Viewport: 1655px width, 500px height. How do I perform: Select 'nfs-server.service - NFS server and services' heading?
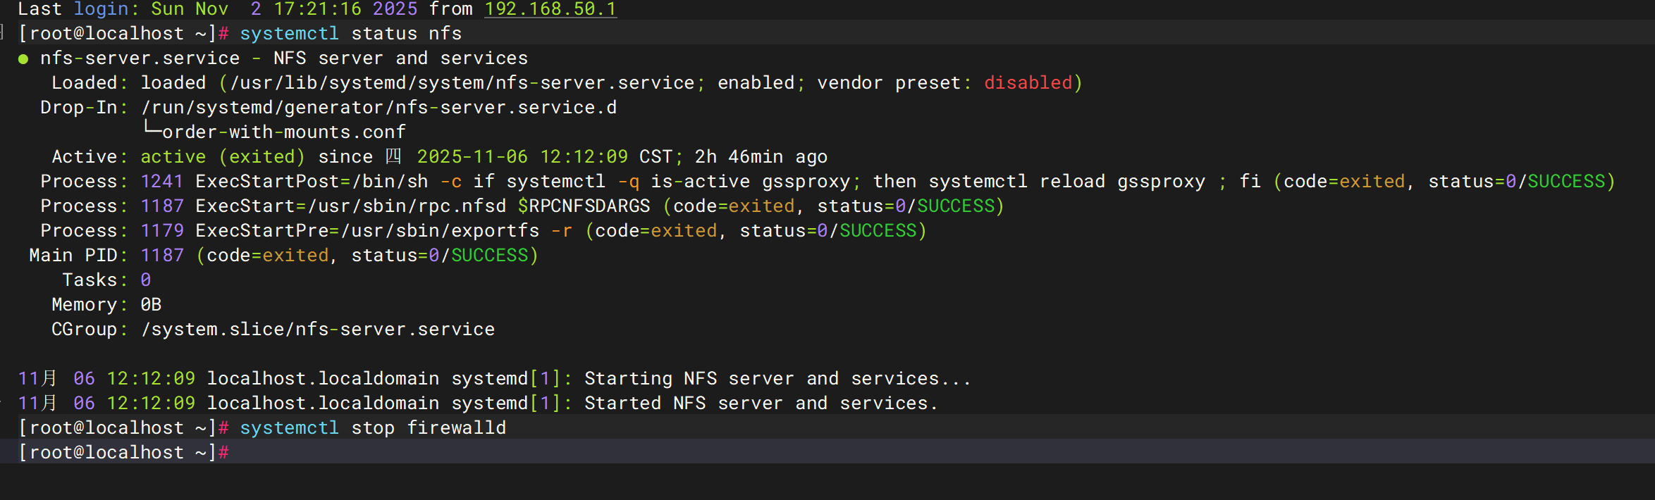284,58
